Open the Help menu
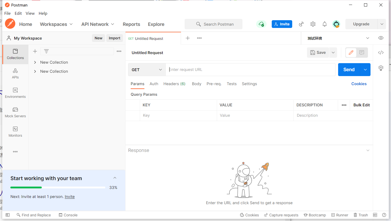 [43, 13]
